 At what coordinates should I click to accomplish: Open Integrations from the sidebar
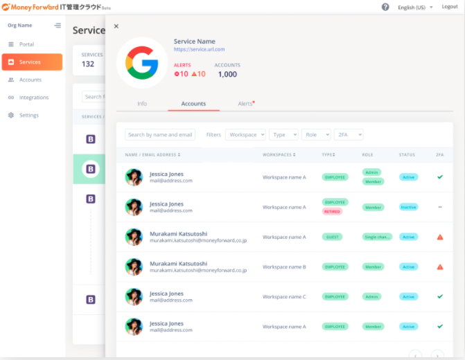tap(32, 98)
